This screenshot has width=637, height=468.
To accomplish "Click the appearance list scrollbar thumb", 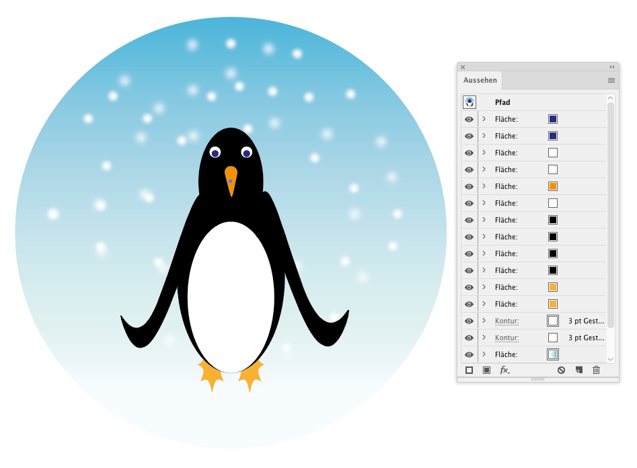I will 610,214.
